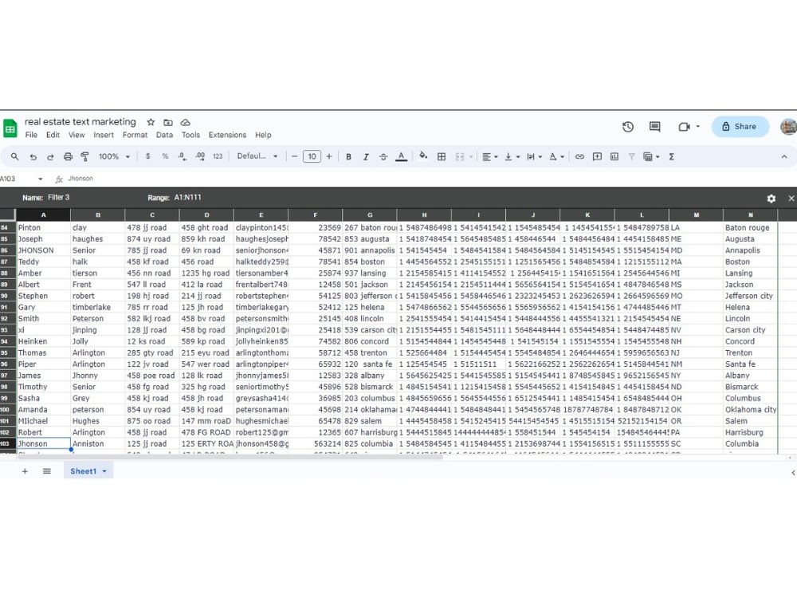Image resolution: width=797 pixels, height=598 pixels.
Task: Open the font family dropdown
Action: (x=257, y=156)
